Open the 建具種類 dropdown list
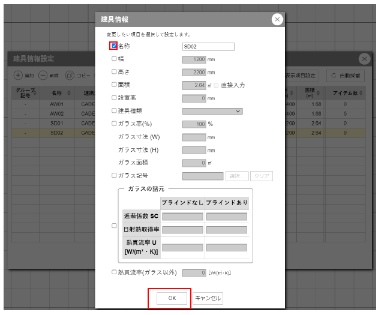The width and height of the screenshot is (381, 315). click(x=212, y=111)
